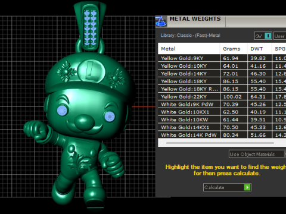Select the Yellow Gold:18KY R... row
This screenshot has width=286, height=214.
(x=222, y=89)
